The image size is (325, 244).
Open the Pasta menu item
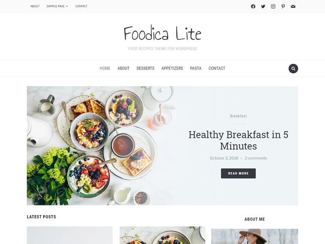click(196, 68)
